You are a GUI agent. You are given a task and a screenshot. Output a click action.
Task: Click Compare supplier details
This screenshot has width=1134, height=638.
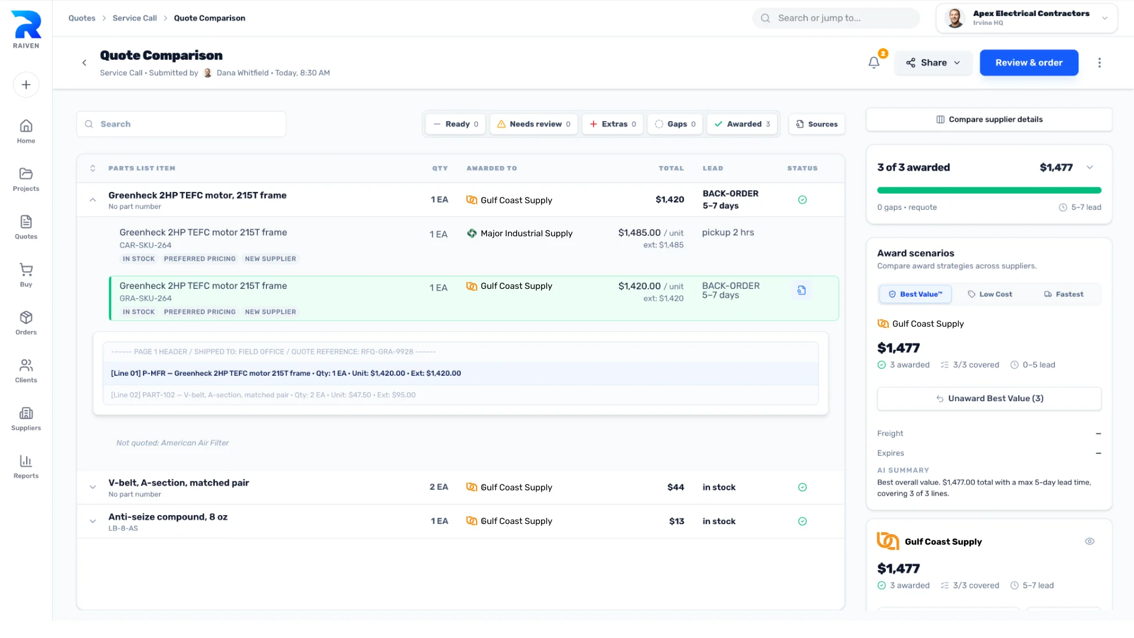(x=989, y=119)
